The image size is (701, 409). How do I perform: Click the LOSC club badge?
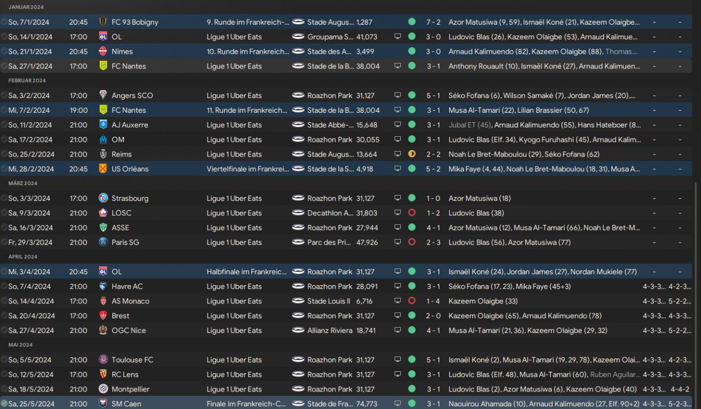coord(102,213)
